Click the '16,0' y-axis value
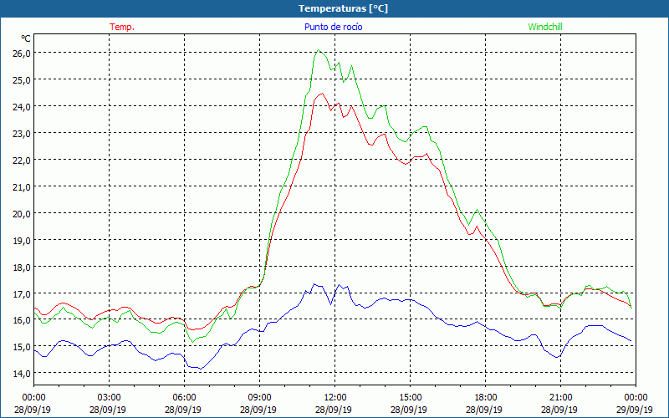 [22, 321]
